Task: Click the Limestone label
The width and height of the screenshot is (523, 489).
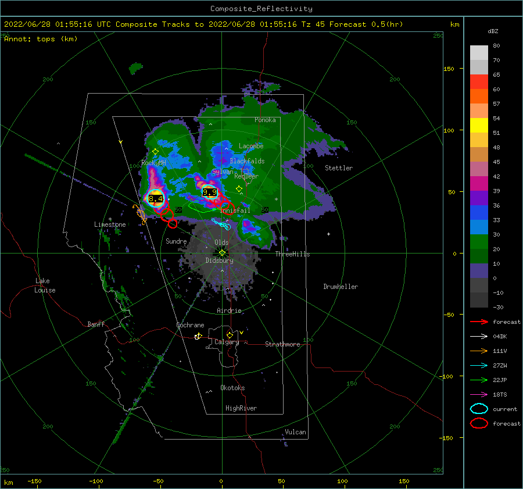Action: pyautogui.click(x=110, y=224)
